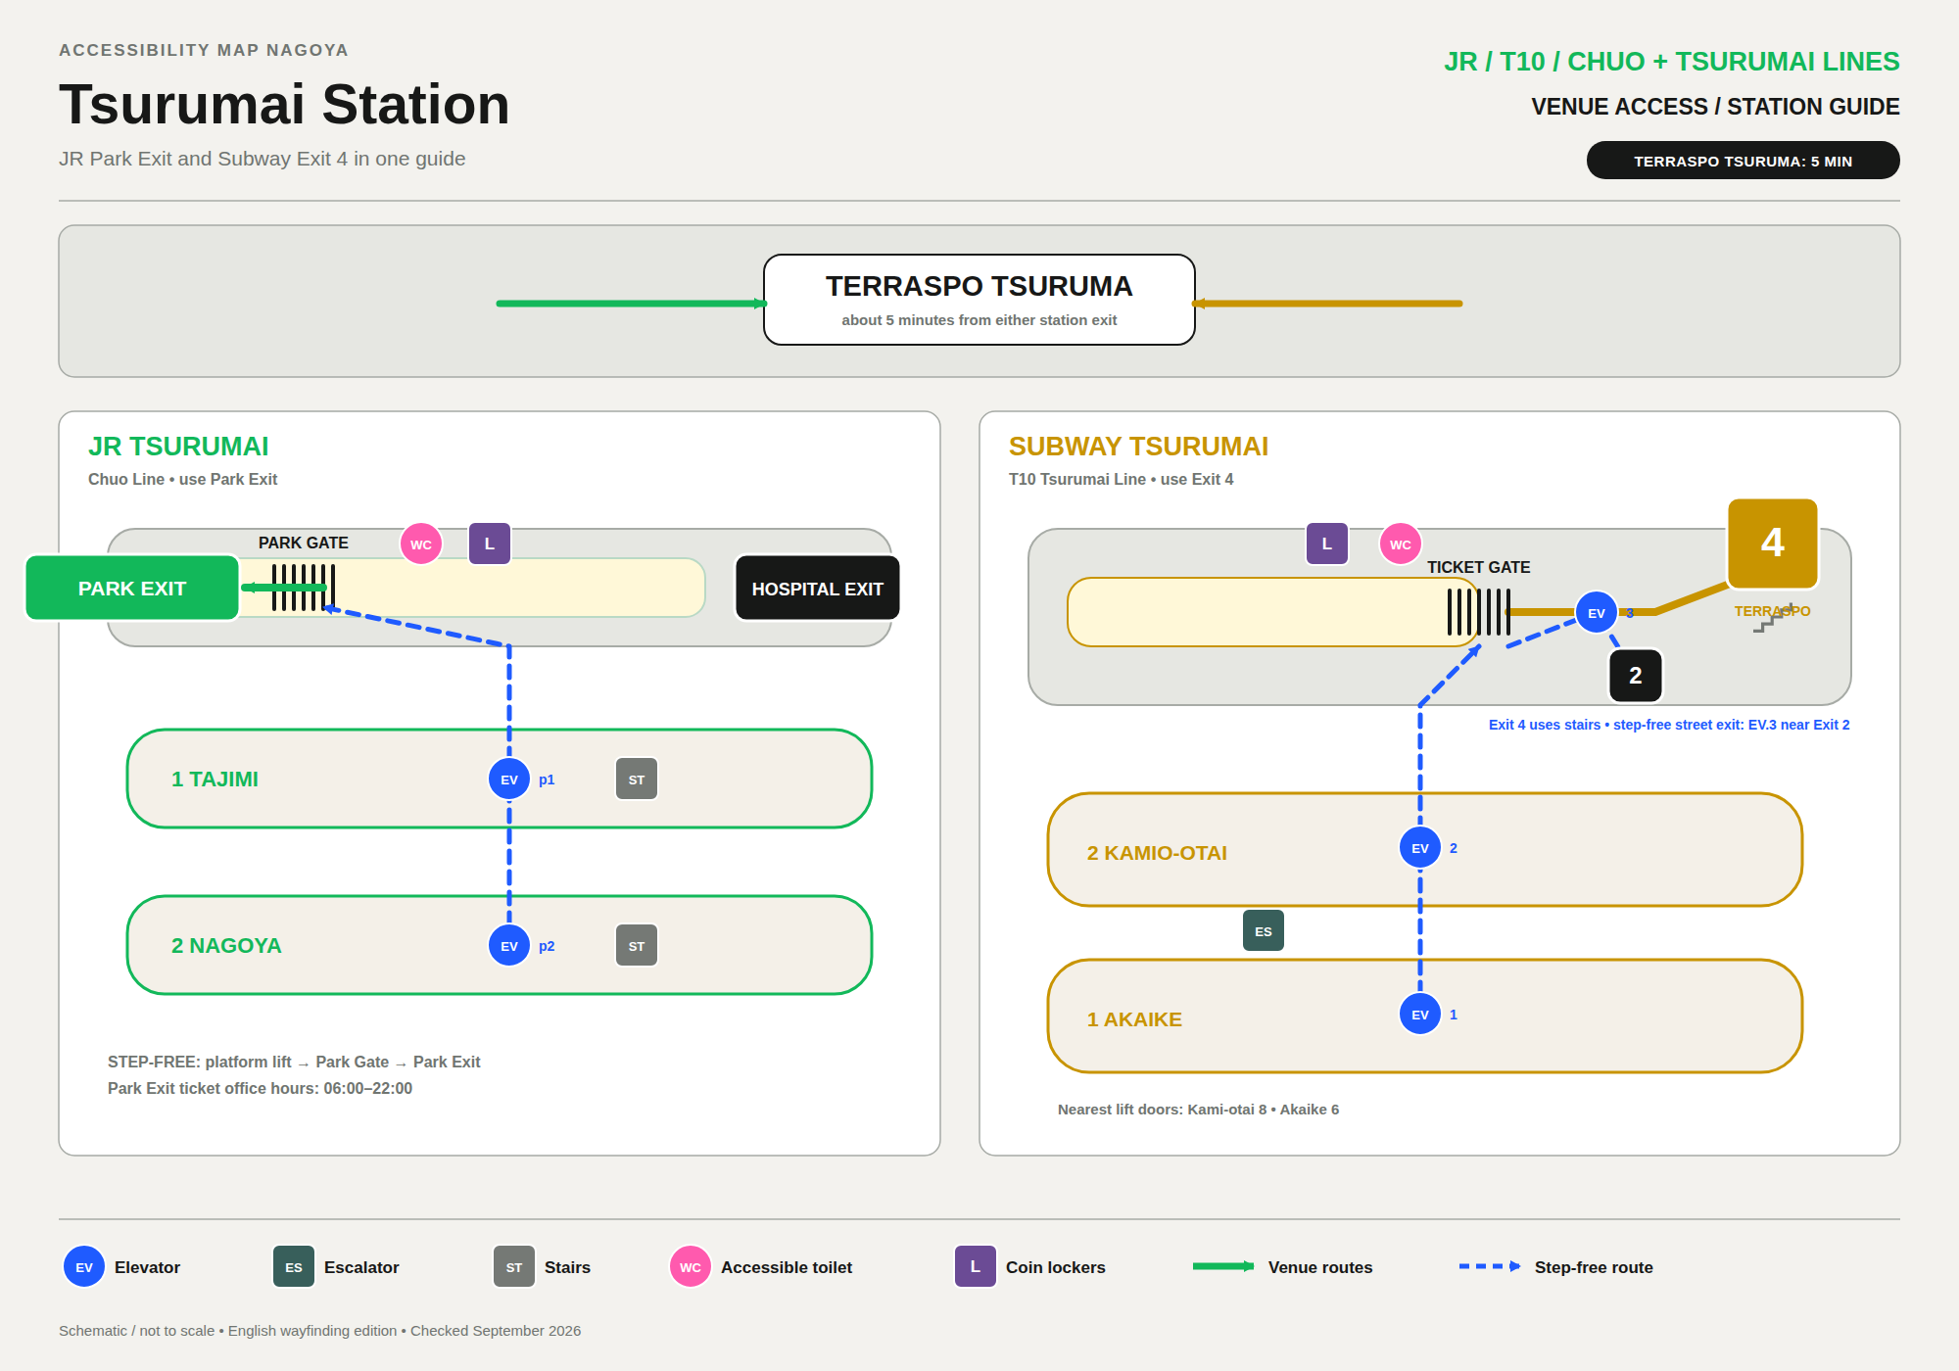Click the PARK GATE label
The width and height of the screenshot is (1959, 1371).
[304, 543]
